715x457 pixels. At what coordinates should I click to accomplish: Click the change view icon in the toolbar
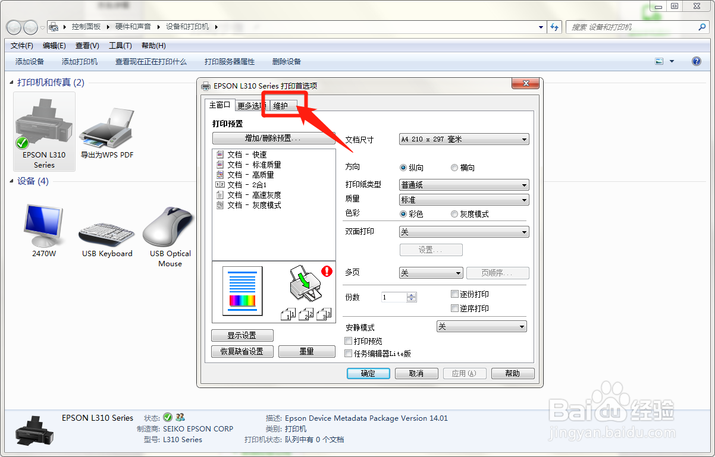pos(659,61)
